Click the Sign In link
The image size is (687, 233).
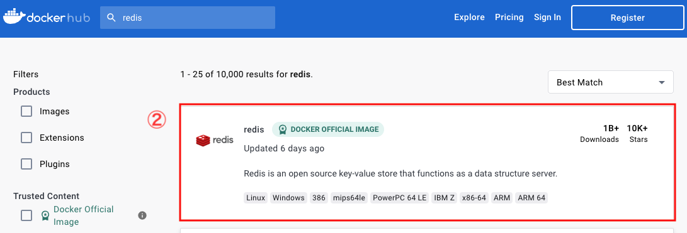547,18
